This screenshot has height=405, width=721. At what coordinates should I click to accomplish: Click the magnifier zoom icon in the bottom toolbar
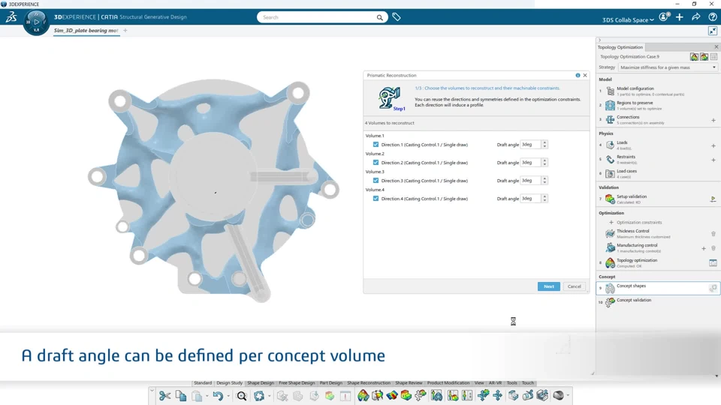tap(241, 396)
